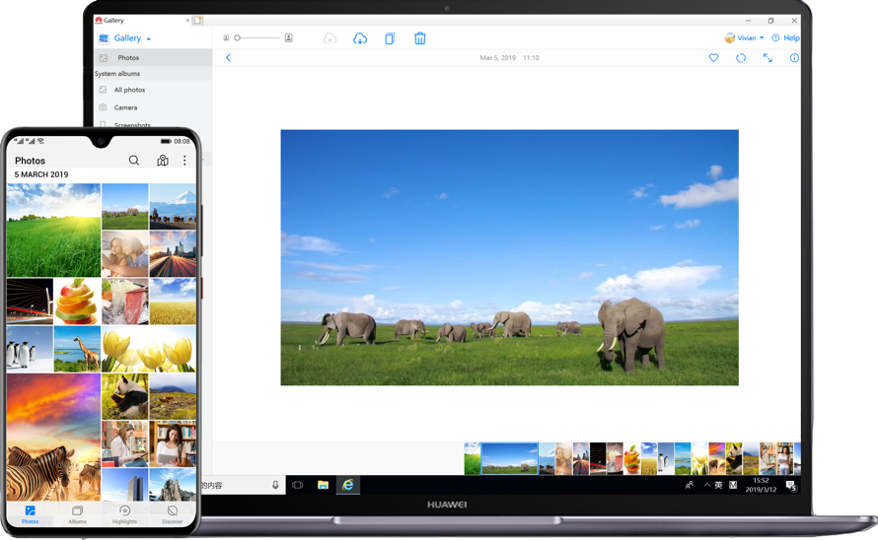Click the microphone icon in taskbar search
The width and height of the screenshot is (878, 540).
275,485
